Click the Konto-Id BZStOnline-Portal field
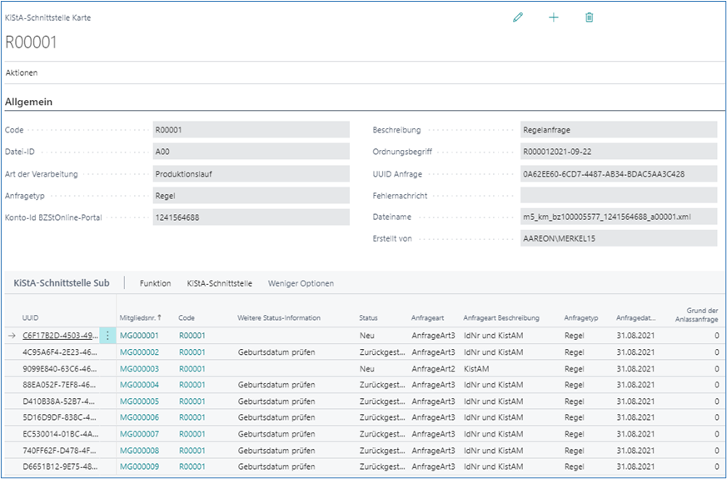 click(x=251, y=217)
